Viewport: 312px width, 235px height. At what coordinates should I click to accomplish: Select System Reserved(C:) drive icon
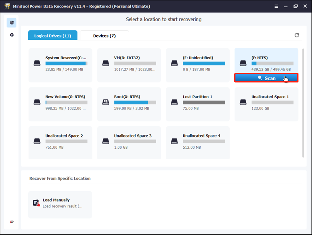(37, 63)
